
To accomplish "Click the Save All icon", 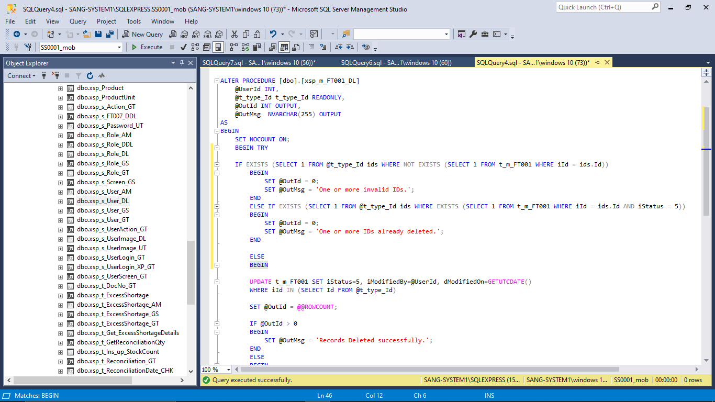I will point(109,34).
